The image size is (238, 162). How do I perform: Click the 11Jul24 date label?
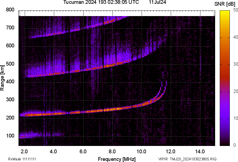coord(158,2)
